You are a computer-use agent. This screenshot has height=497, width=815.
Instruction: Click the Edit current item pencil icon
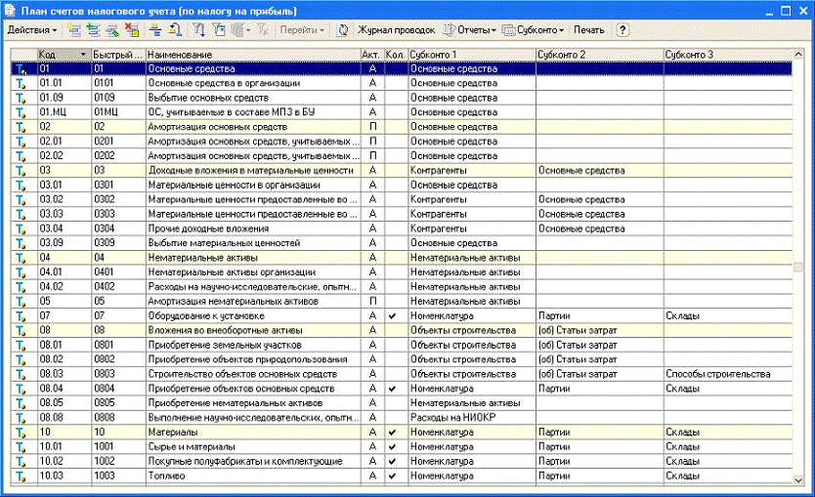pos(114,30)
